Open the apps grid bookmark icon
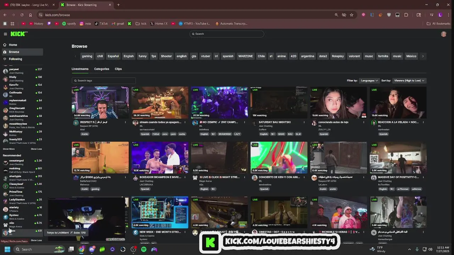The width and height of the screenshot is (454, 255). coord(12,24)
